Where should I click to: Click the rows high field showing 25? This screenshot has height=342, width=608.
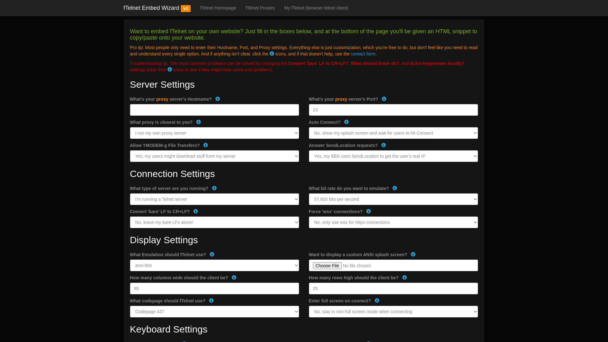coord(393,288)
